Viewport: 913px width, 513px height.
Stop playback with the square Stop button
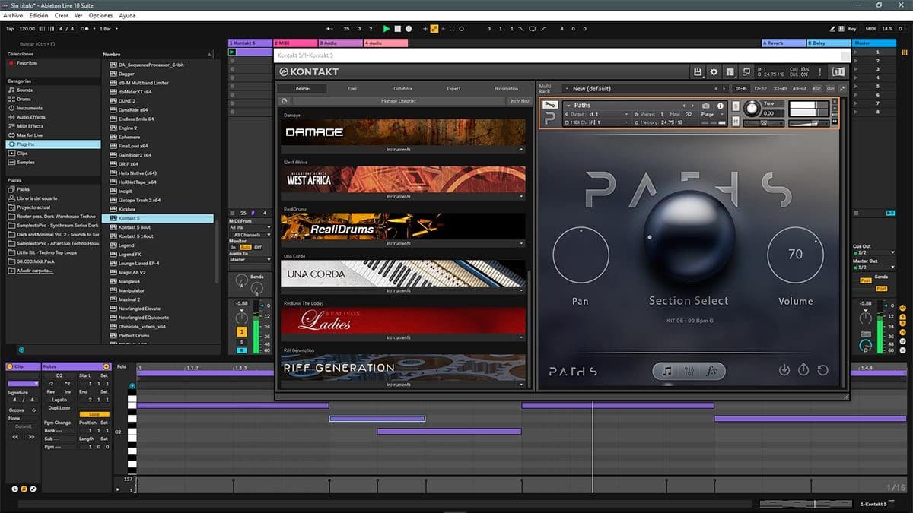[397, 29]
